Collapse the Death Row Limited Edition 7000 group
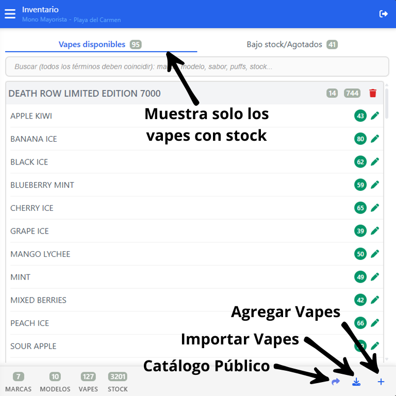The image size is (396, 396). point(85,93)
